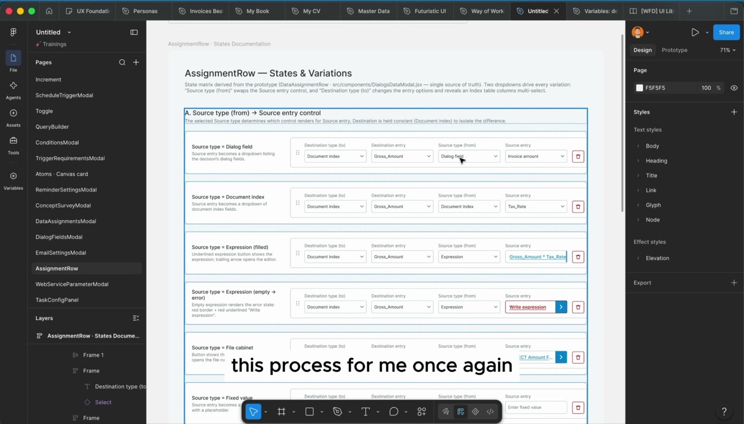
Task: Open the 'Personas' file tab
Action: (x=140, y=11)
